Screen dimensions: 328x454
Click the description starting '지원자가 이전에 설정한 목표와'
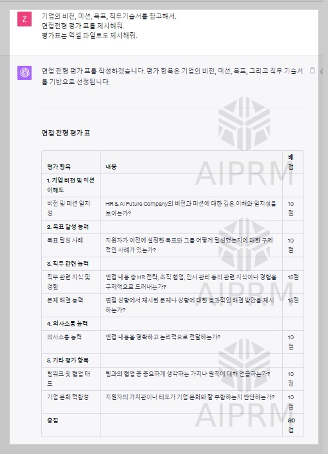click(x=189, y=245)
